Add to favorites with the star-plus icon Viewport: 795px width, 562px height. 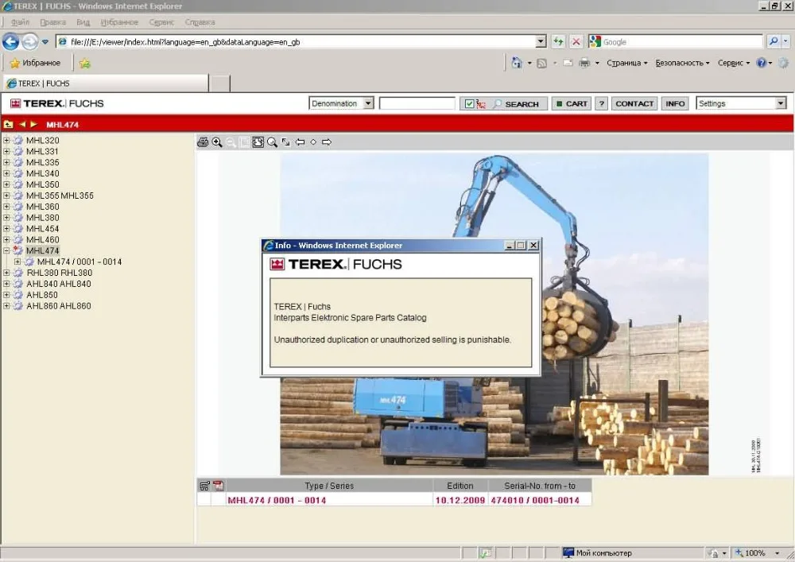[x=85, y=64]
